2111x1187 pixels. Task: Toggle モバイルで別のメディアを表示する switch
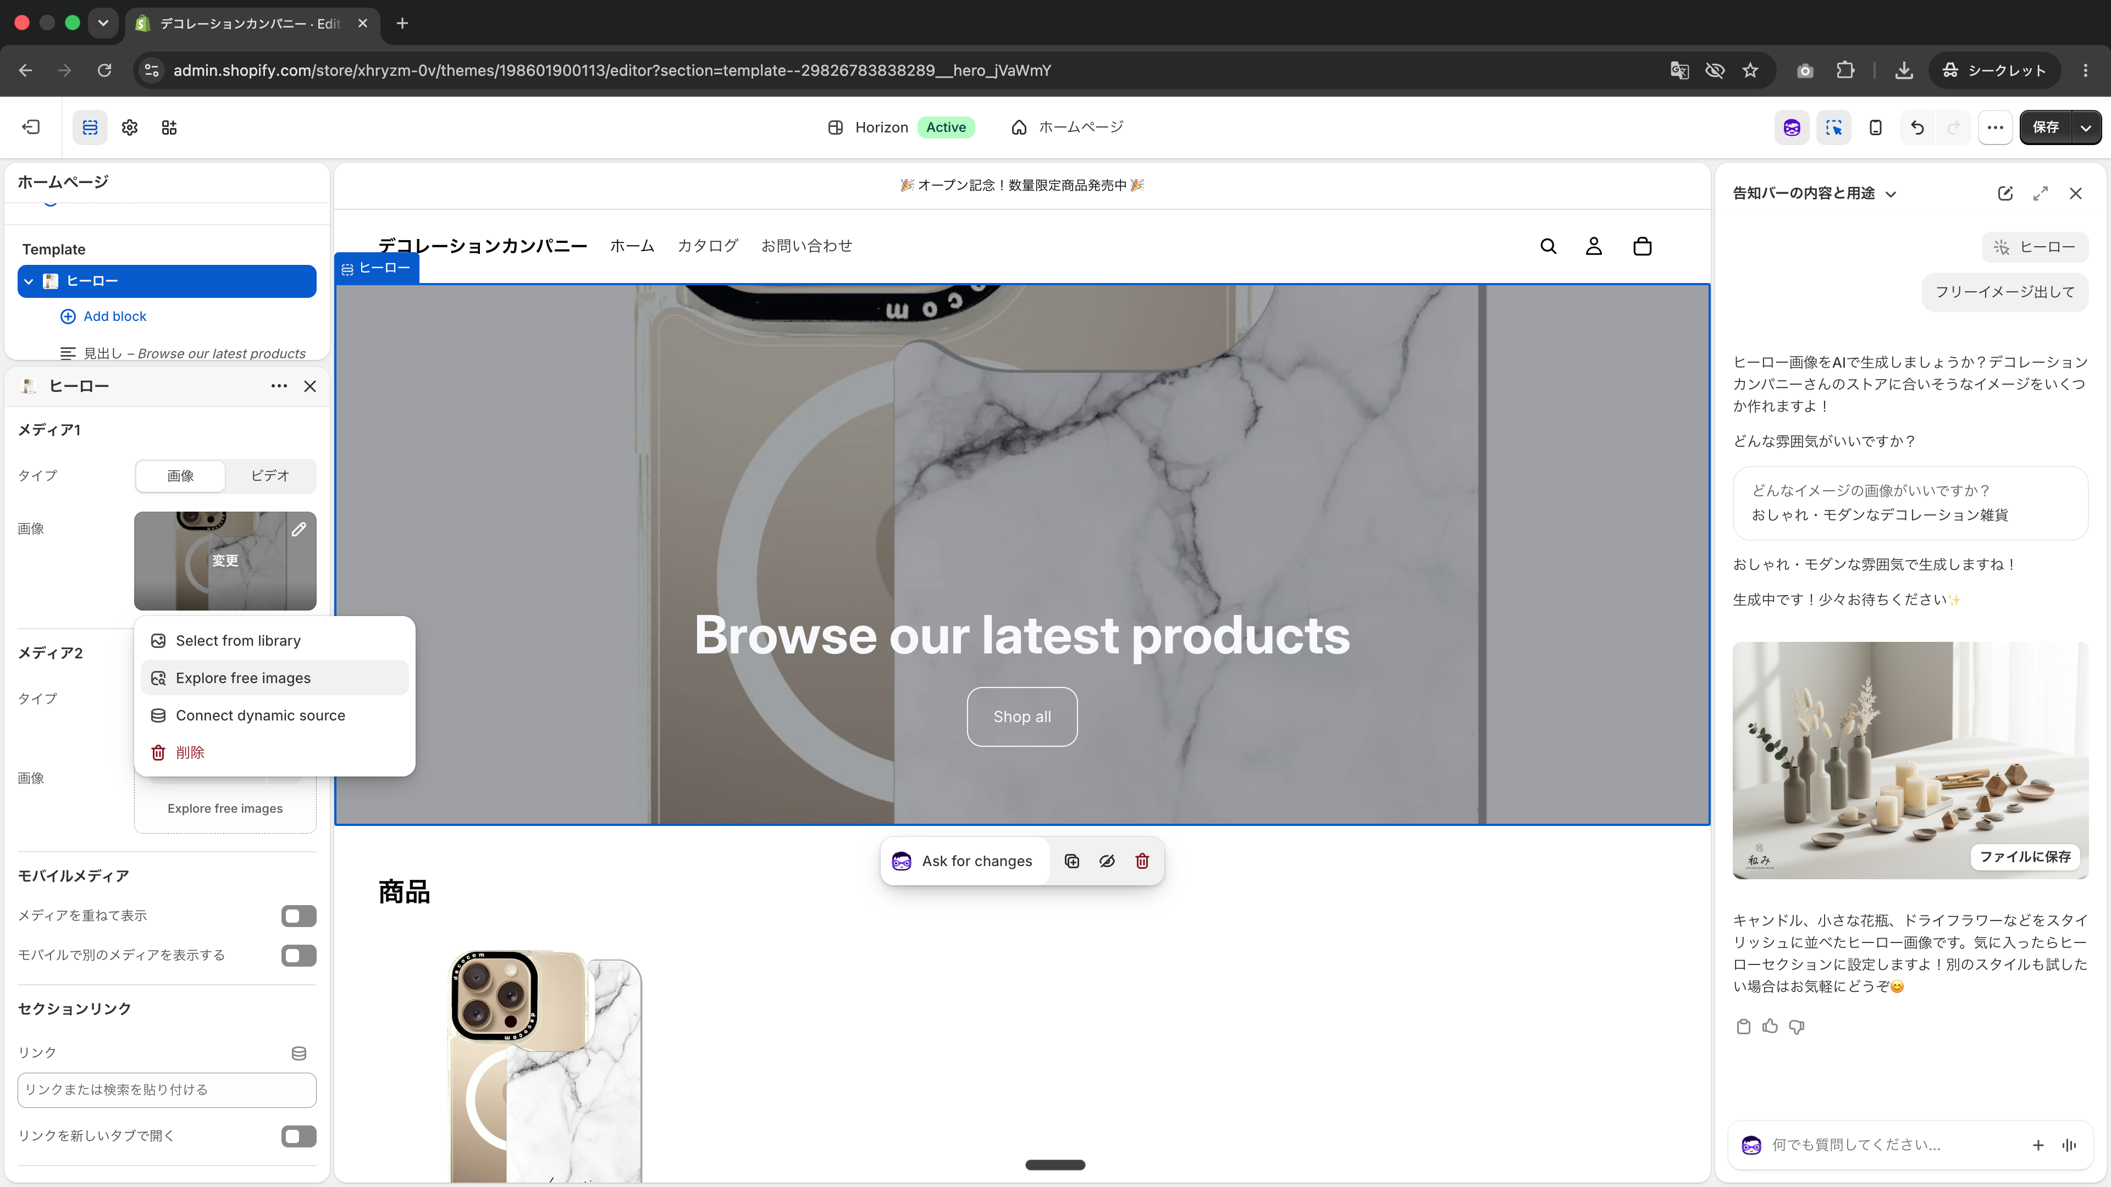[x=299, y=955]
